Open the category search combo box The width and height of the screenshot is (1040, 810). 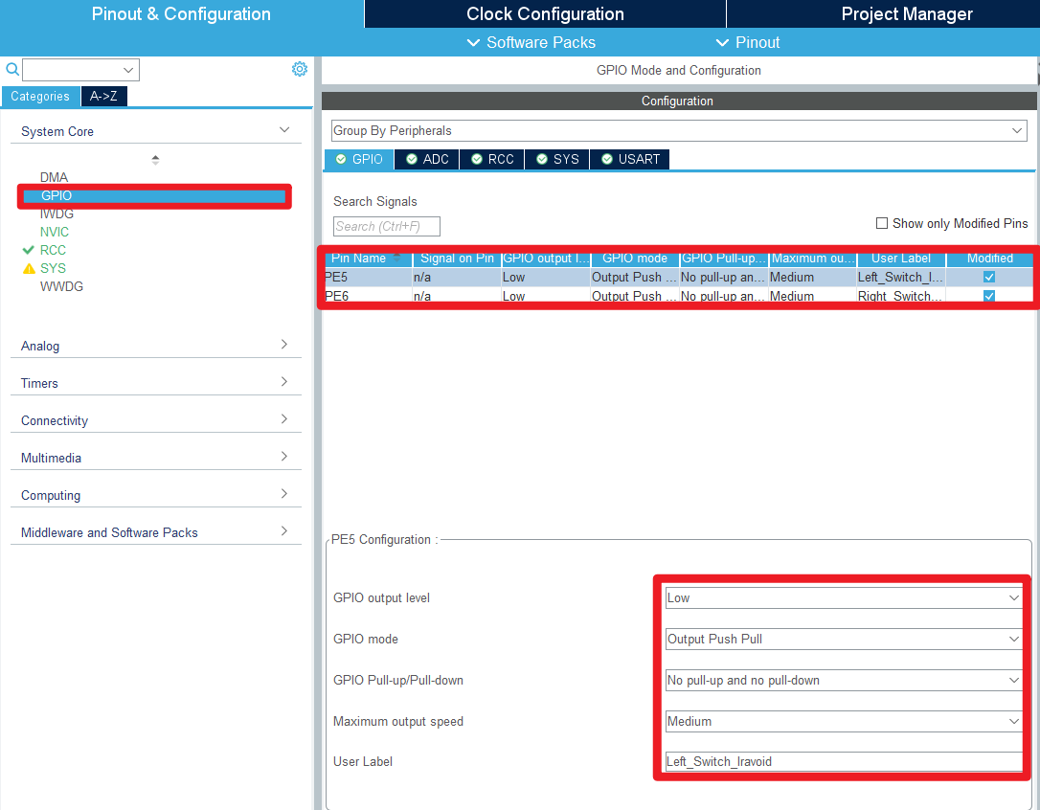pos(80,70)
